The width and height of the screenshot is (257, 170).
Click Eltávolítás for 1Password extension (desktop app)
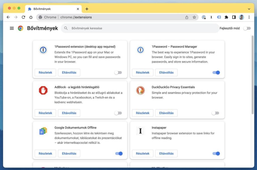point(69,72)
